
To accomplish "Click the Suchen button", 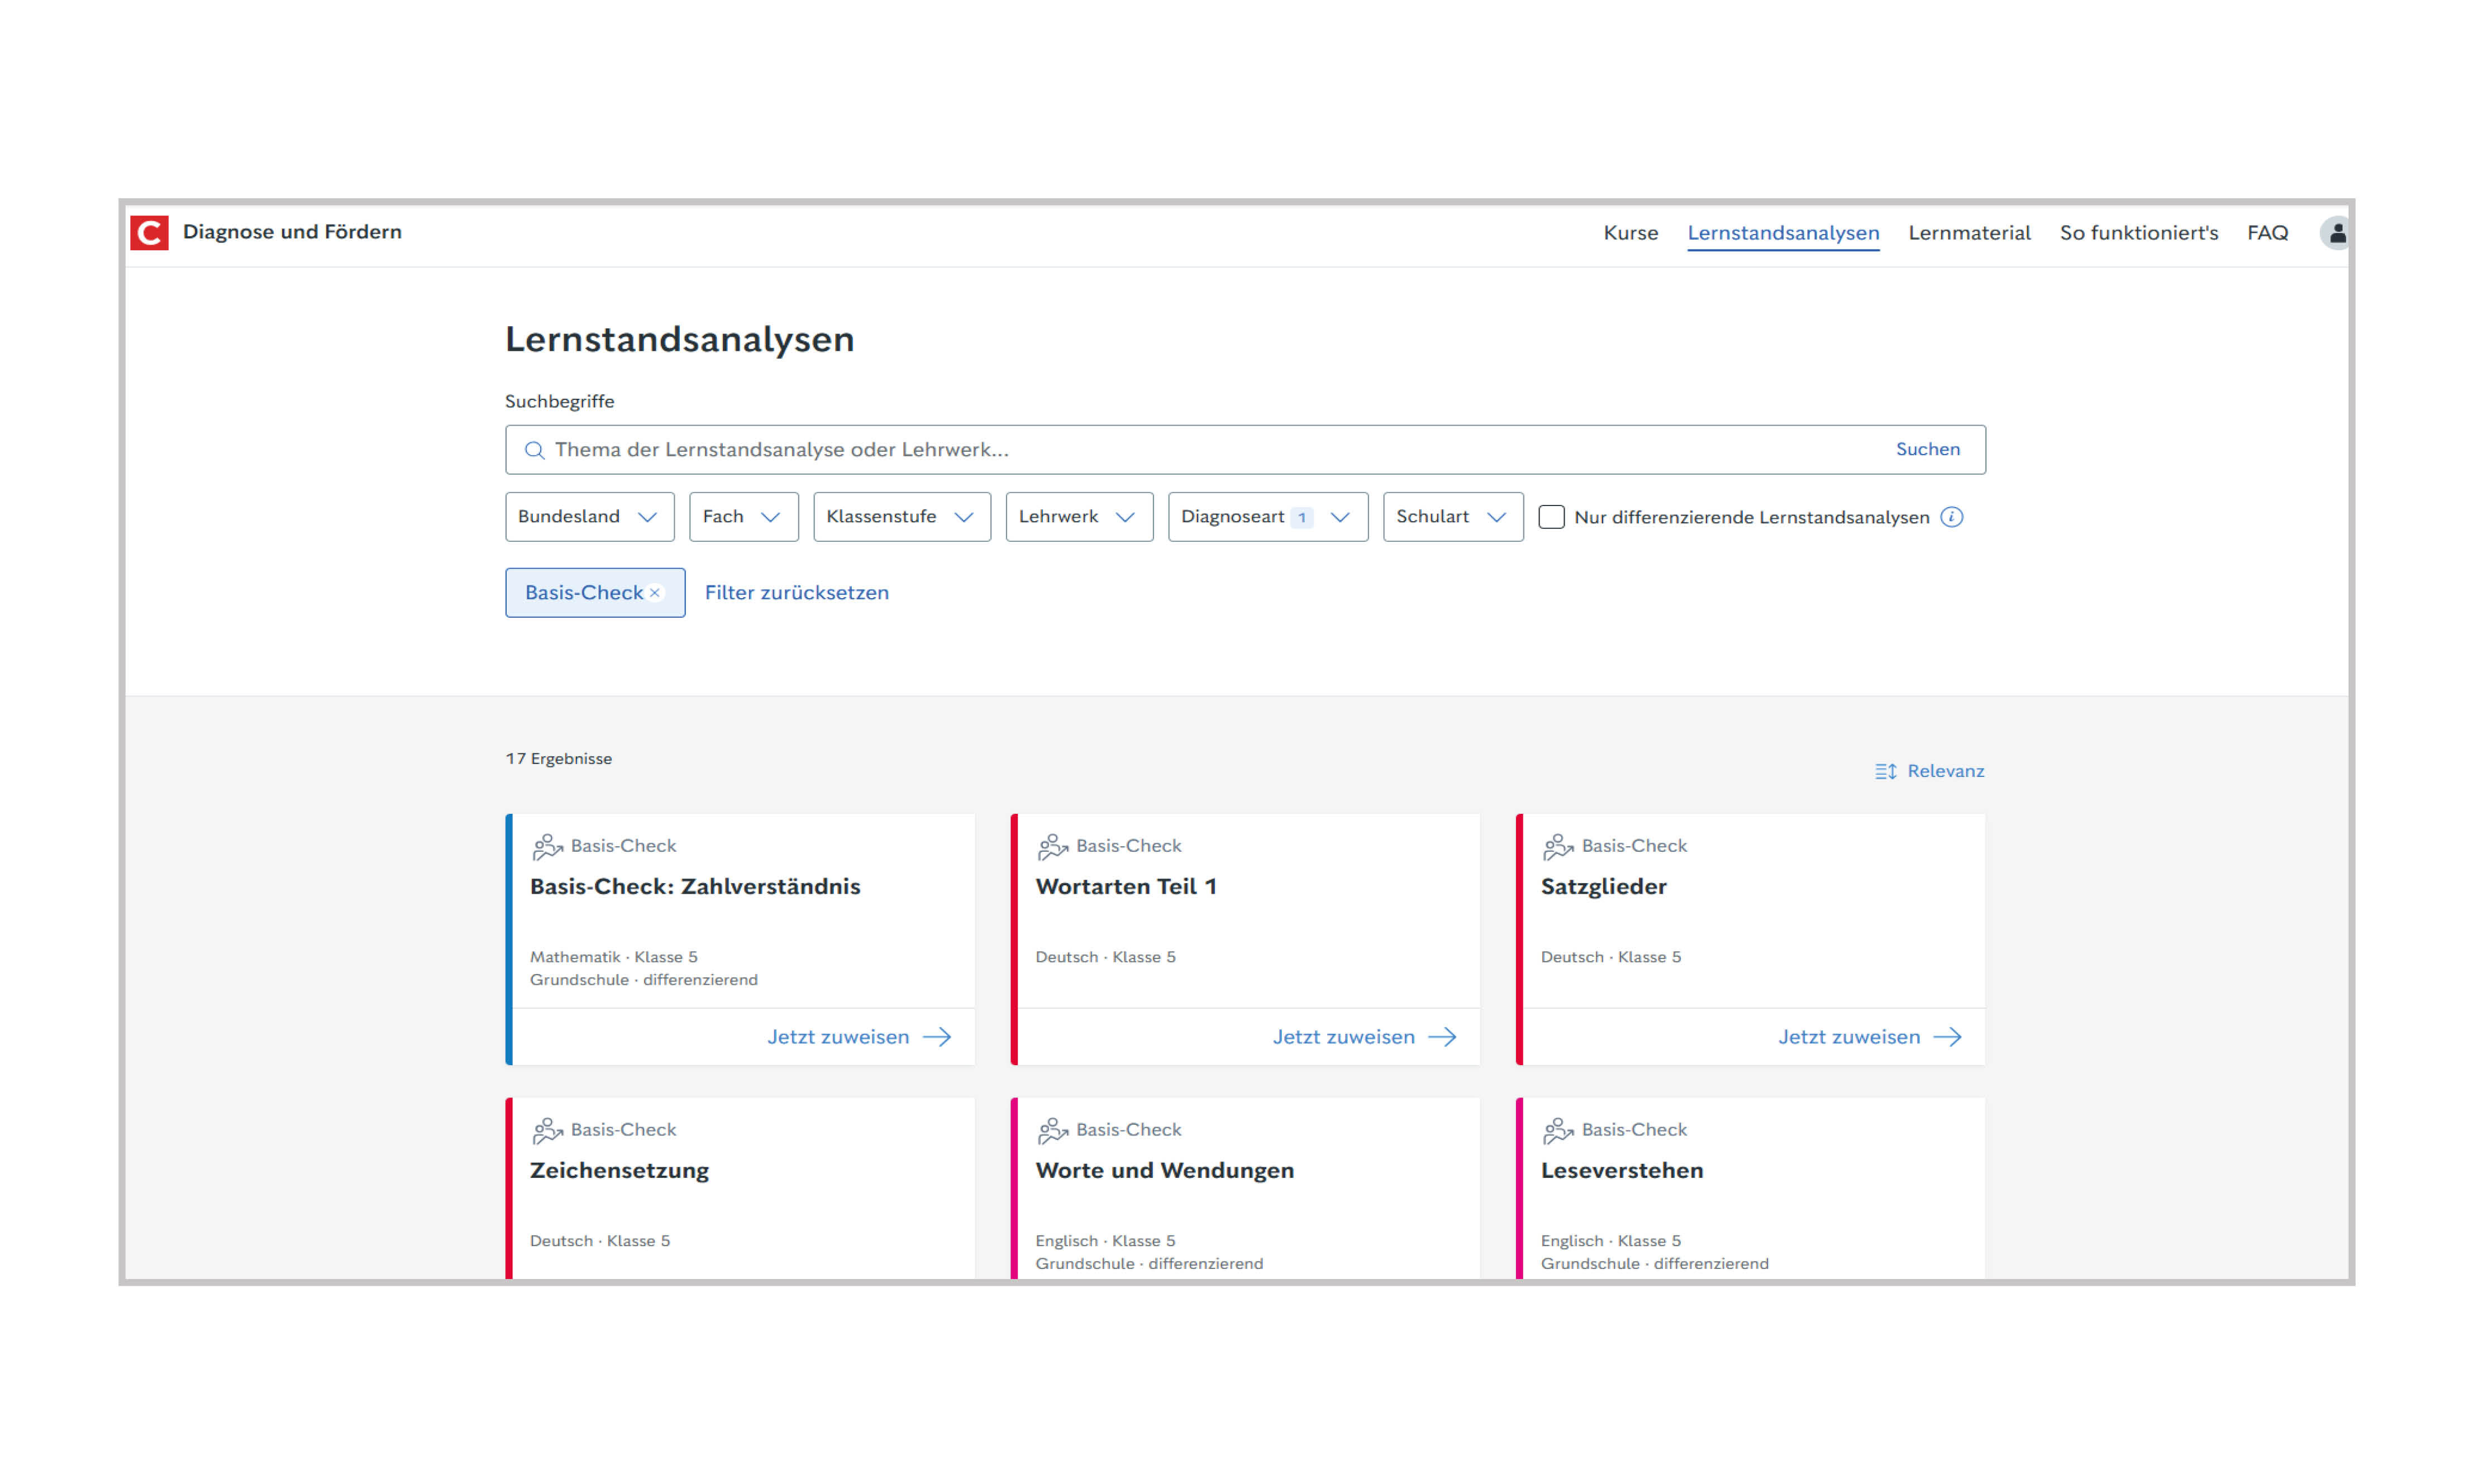I will coord(1927,450).
